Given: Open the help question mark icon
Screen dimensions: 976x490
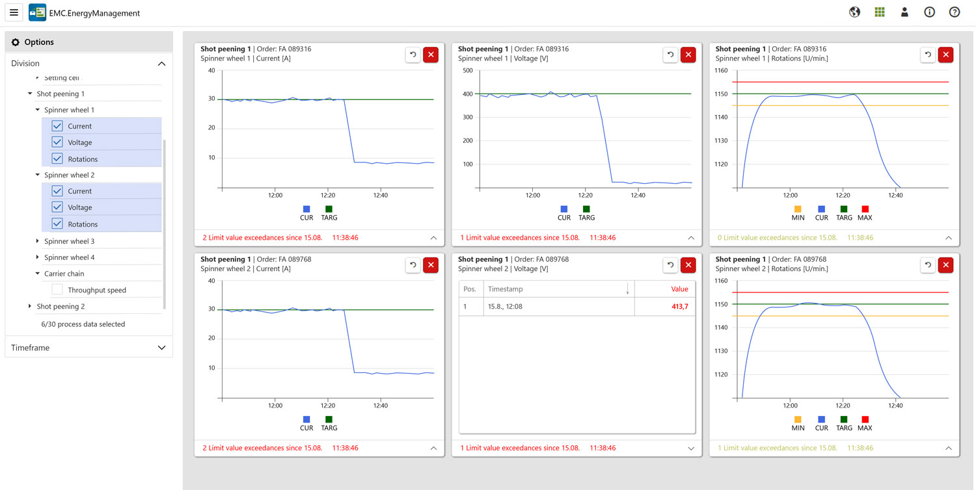Looking at the screenshot, I should [955, 12].
